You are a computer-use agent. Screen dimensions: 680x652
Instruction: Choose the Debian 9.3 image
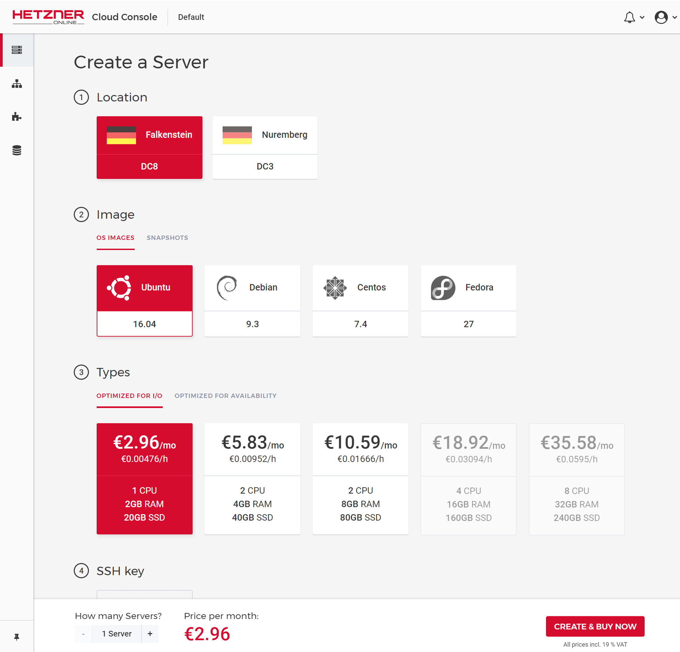click(252, 301)
